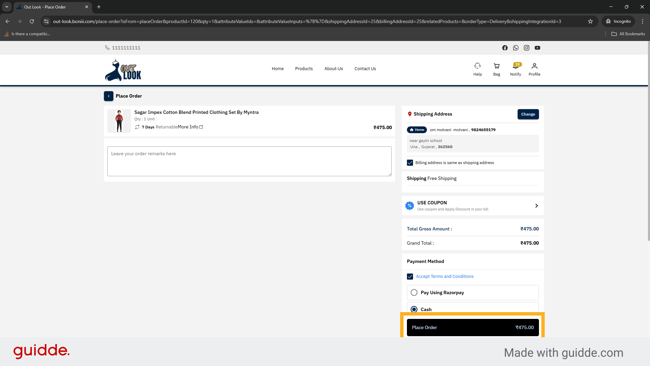Click the order remarks text area
Screen dimensions: 650x366
249,161
